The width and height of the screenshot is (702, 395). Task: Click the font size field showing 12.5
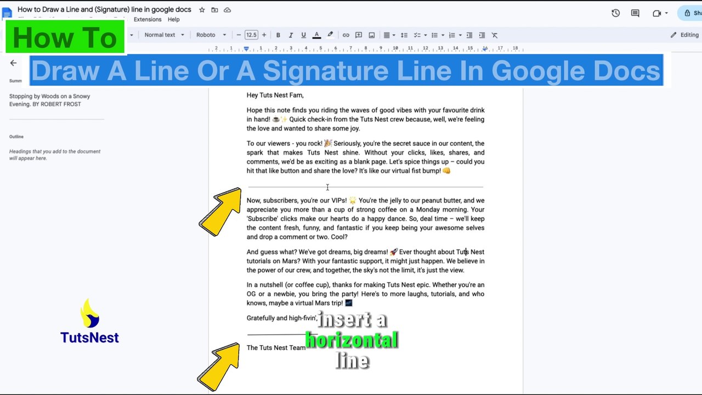point(251,35)
